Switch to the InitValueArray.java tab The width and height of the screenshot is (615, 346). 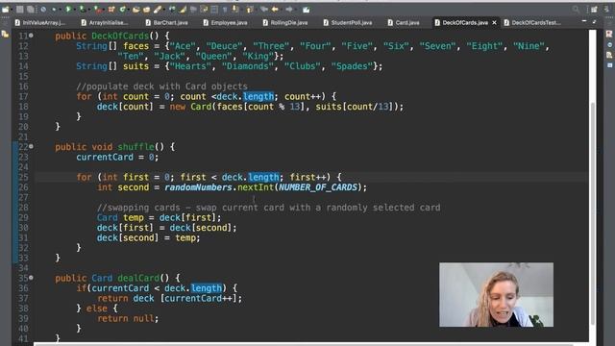[40, 23]
